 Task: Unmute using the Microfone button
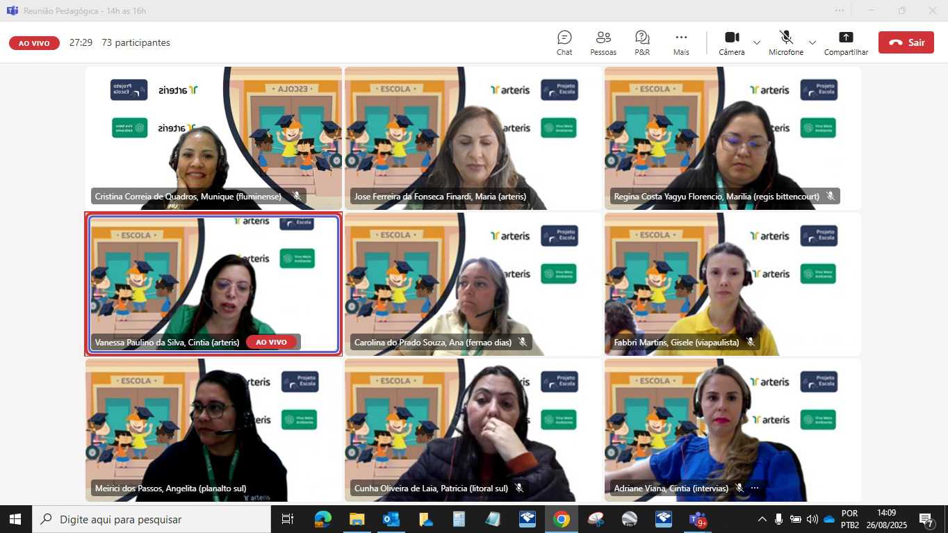(x=786, y=42)
